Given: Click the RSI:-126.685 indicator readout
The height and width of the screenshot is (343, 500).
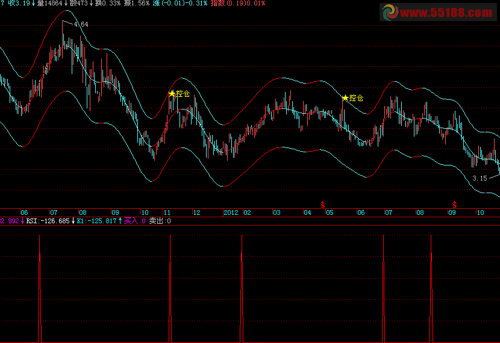Looking at the screenshot, I should pyautogui.click(x=47, y=221).
